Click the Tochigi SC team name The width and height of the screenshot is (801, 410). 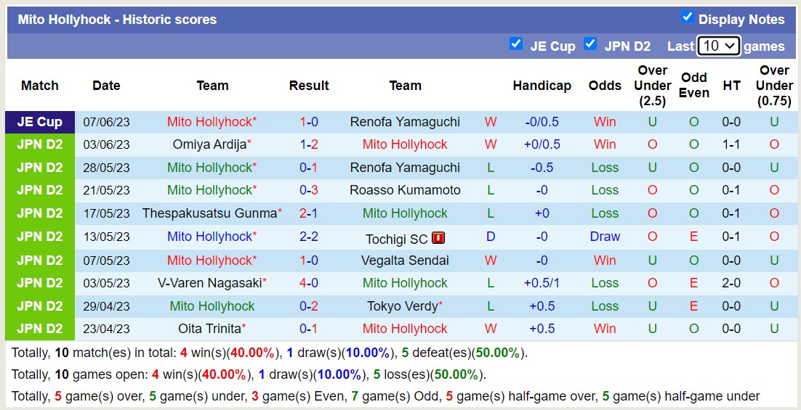click(397, 239)
